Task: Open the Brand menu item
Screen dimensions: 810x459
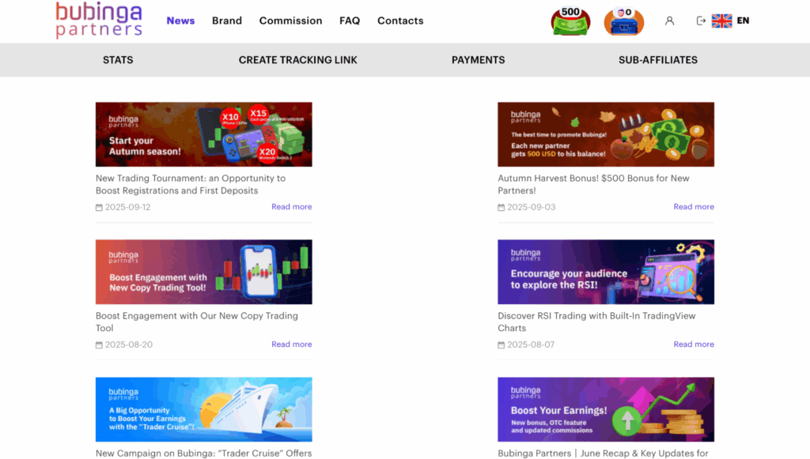Action: (x=227, y=21)
